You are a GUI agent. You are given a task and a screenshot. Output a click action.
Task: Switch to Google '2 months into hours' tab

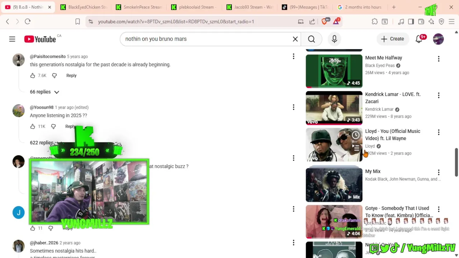[360, 7]
